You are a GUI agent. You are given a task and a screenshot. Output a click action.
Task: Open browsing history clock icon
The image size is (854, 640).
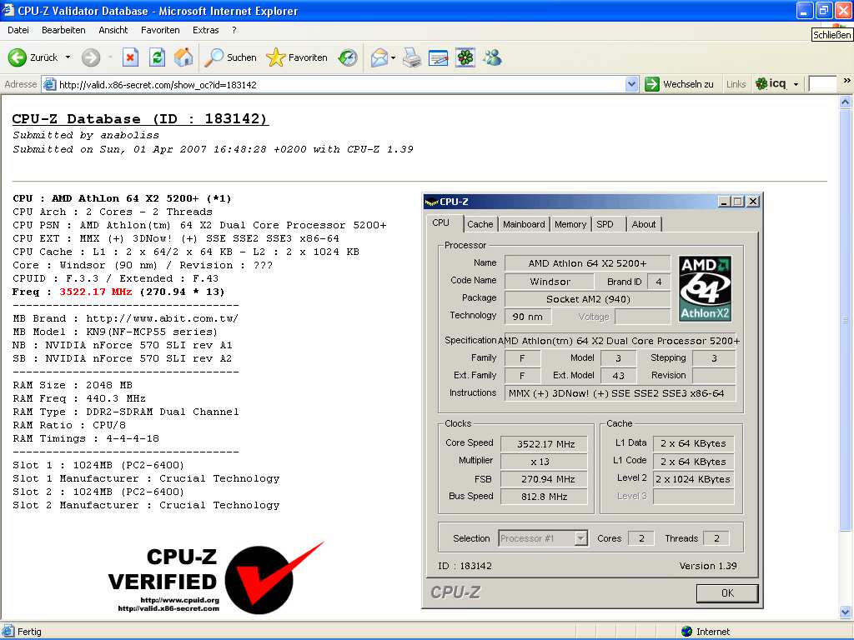(x=348, y=57)
